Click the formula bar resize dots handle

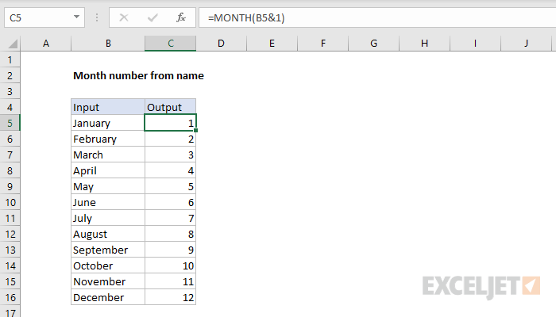point(97,17)
